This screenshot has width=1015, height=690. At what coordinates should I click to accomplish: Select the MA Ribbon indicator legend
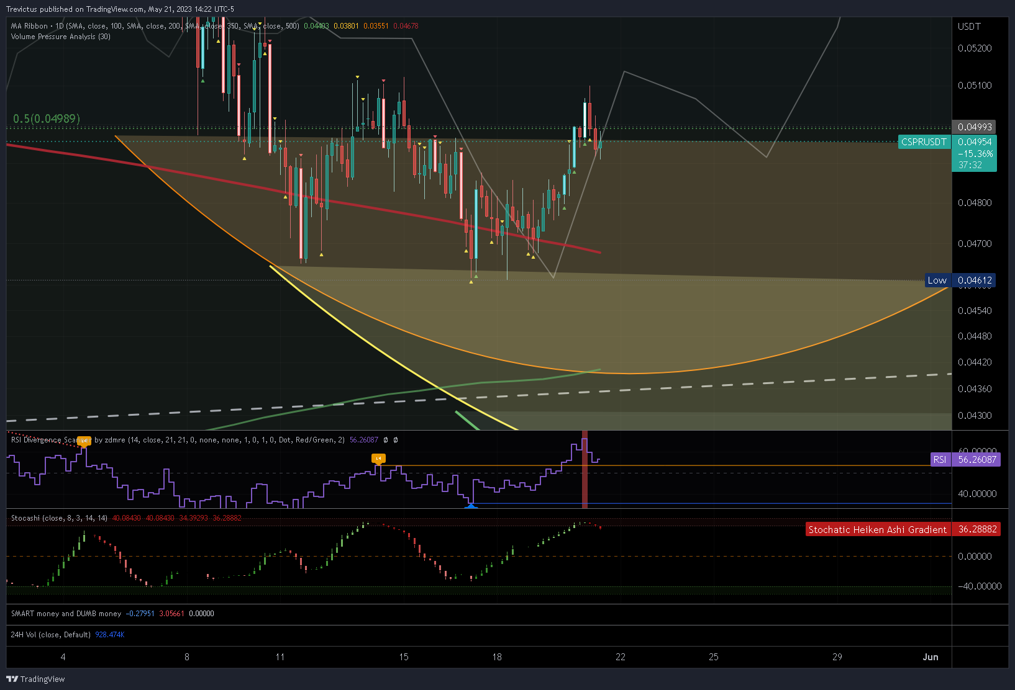(155, 26)
